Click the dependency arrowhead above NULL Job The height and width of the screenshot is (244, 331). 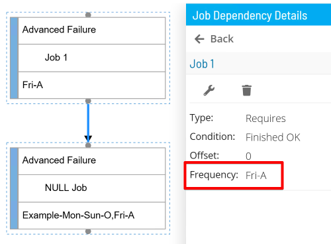coord(88,139)
